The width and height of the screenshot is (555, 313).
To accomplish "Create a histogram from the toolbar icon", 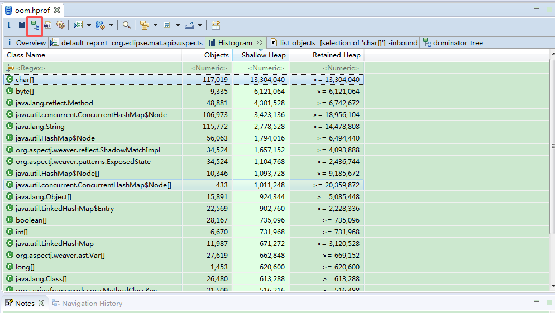I will (x=22, y=25).
